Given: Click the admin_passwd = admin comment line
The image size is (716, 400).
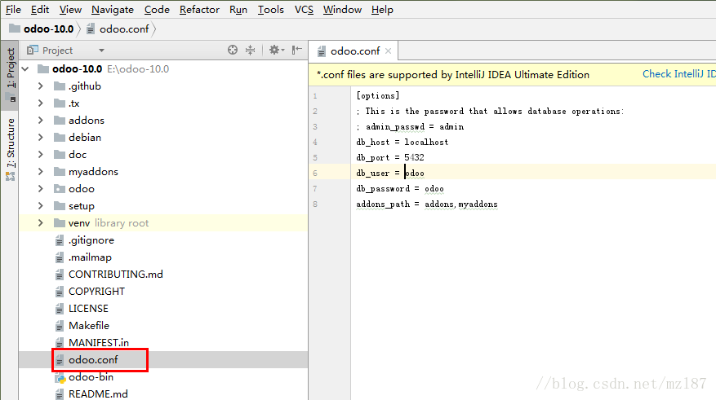Looking at the screenshot, I should tap(410, 126).
